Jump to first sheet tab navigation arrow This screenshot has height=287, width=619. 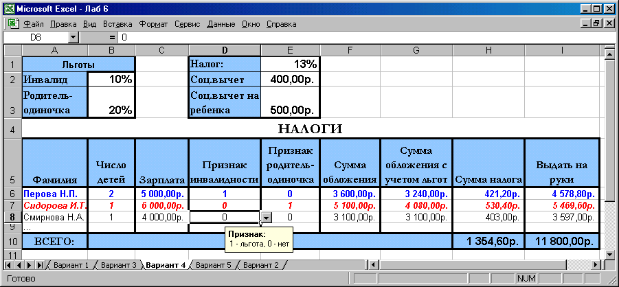click(9, 265)
